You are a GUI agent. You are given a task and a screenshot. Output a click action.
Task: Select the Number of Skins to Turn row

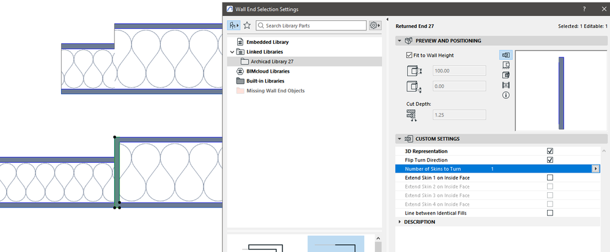coord(497,169)
